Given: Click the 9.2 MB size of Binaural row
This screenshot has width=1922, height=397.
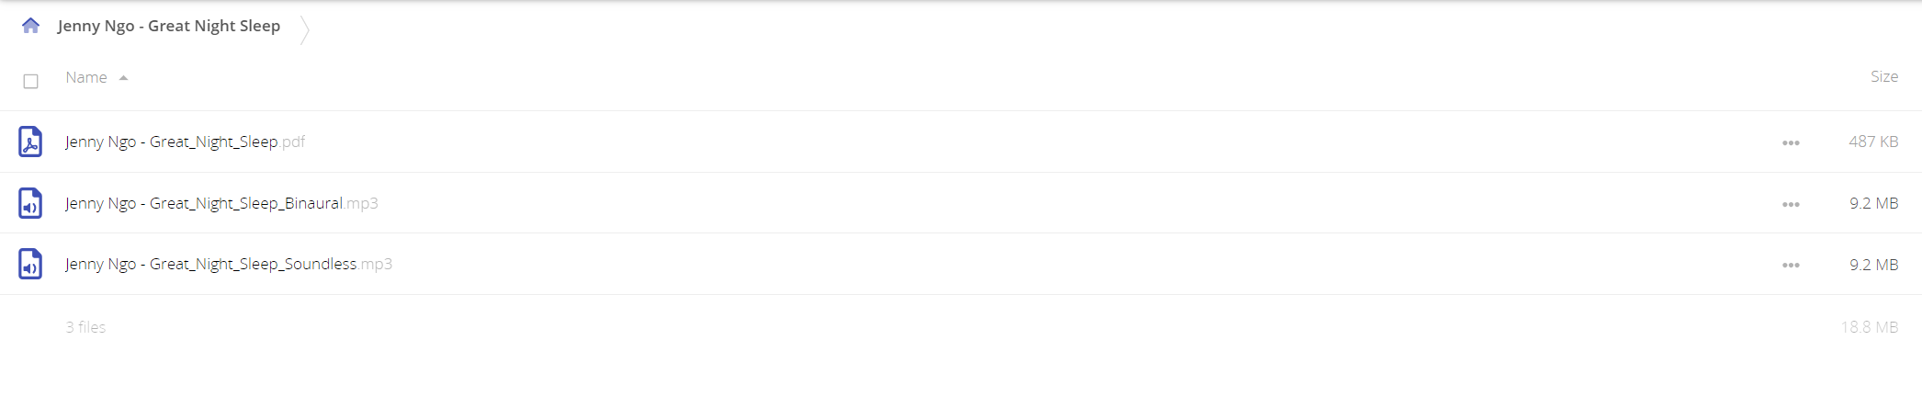Looking at the screenshot, I should 1873,203.
